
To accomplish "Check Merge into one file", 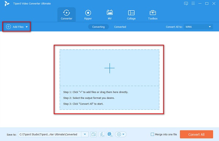I will [152, 134].
